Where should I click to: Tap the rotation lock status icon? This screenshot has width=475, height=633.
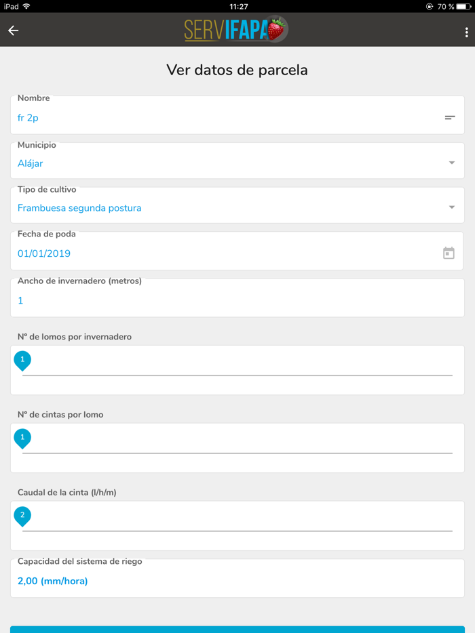[x=429, y=7]
